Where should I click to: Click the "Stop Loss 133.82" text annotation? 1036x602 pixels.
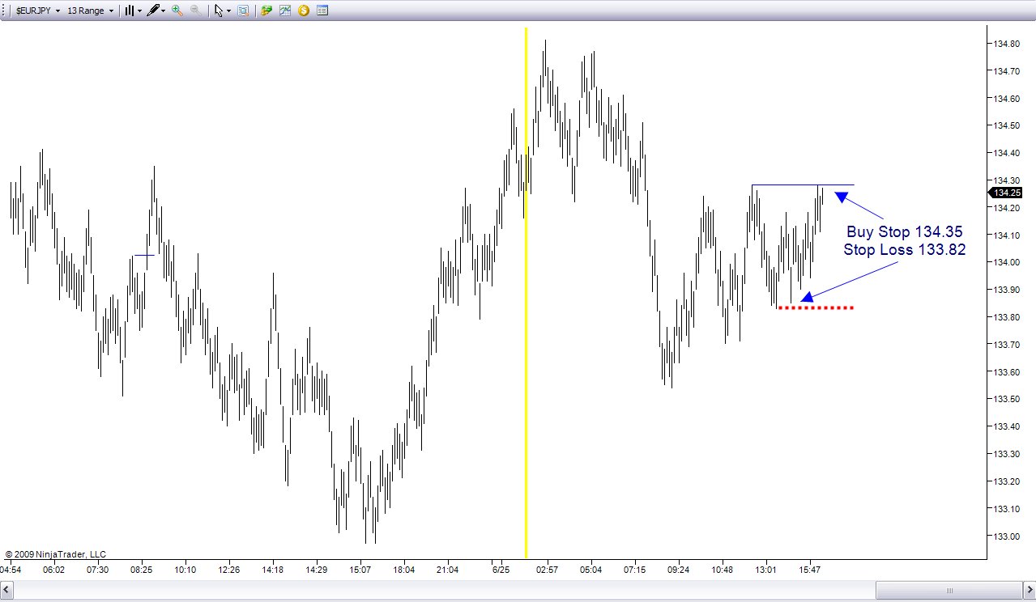coord(905,250)
